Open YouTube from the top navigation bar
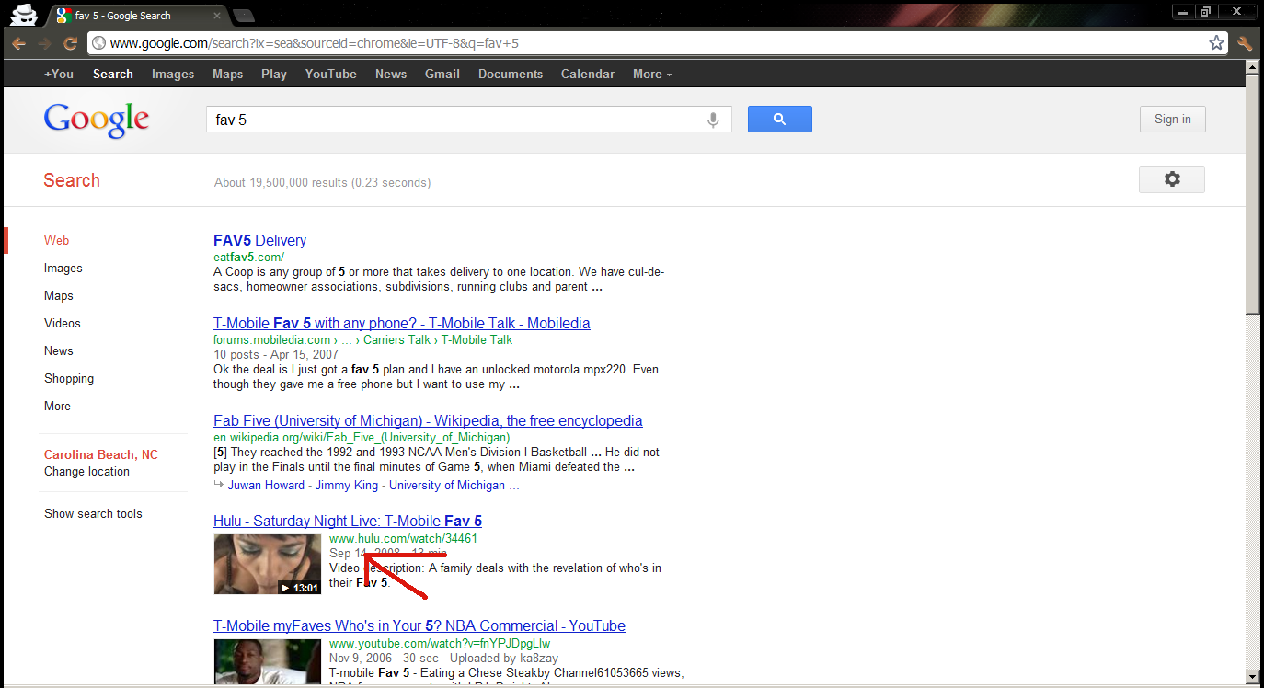1264x688 pixels. click(x=330, y=74)
